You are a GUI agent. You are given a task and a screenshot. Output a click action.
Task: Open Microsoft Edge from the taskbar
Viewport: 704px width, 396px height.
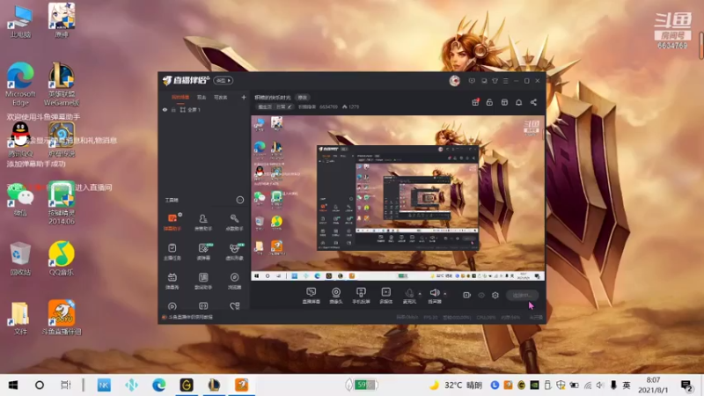pos(158,385)
